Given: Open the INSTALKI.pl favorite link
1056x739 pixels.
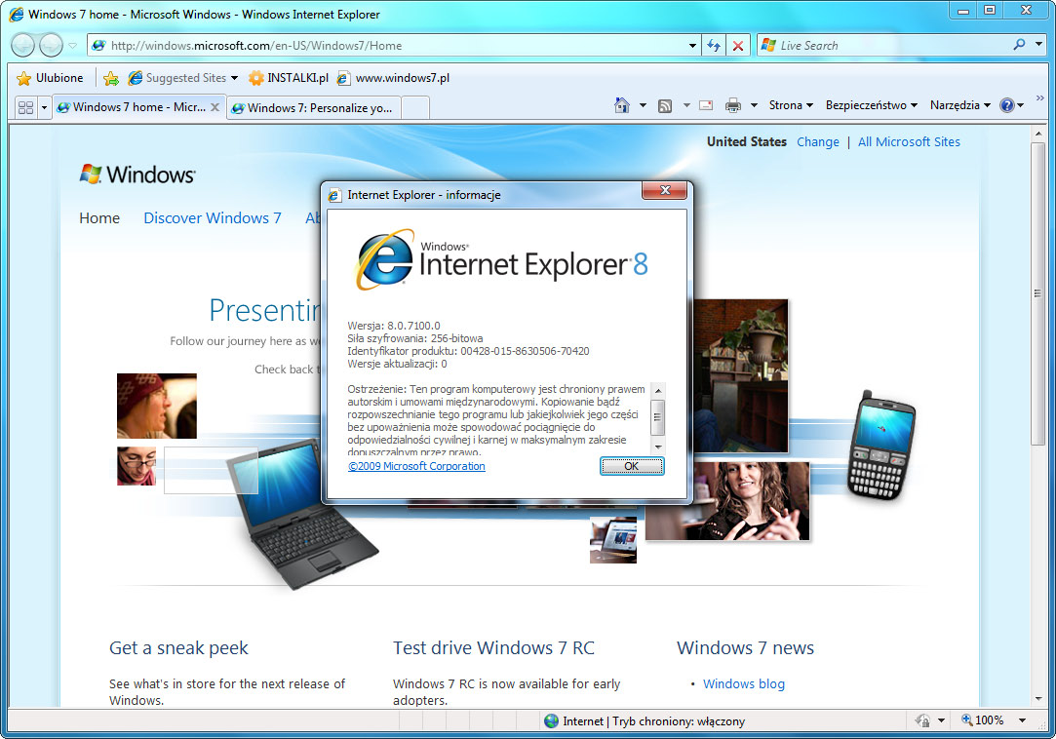Looking at the screenshot, I should [x=289, y=78].
